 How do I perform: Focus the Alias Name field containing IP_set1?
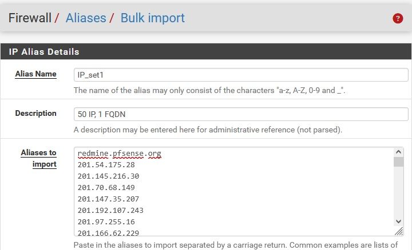tap(239, 75)
